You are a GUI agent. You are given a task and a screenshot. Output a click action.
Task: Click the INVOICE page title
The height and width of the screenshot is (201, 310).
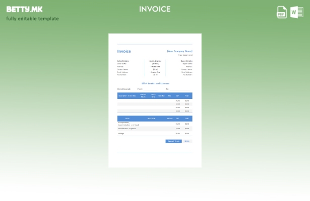coord(155,9)
